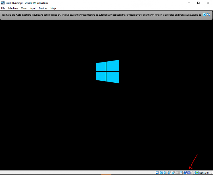Viewport: 213px width, 175px height.
Task: Open the Machine menu
Action: click(13, 8)
